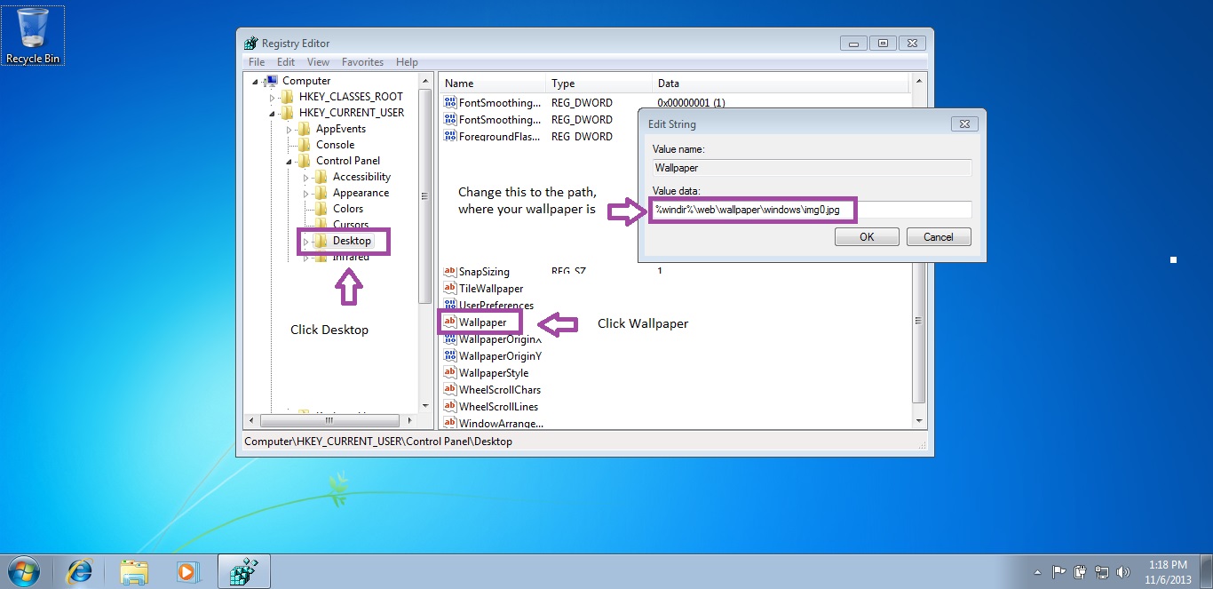This screenshot has height=589, width=1213.
Task: Collapse the Control Panel tree node
Action: click(289, 161)
